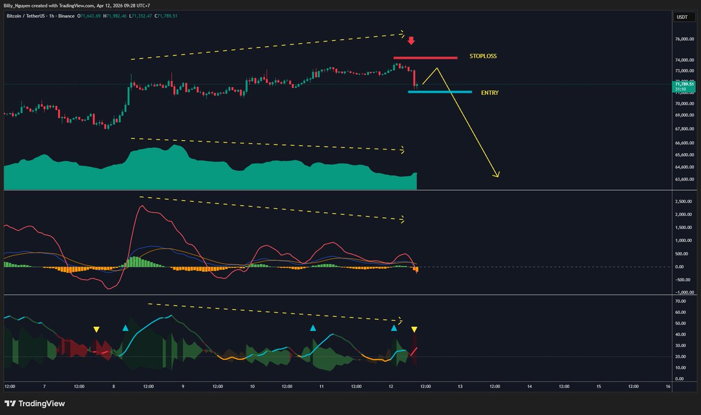Select the red STOPLOSS horizontal line
This screenshot has width=701, height=415.
[425, 58]
